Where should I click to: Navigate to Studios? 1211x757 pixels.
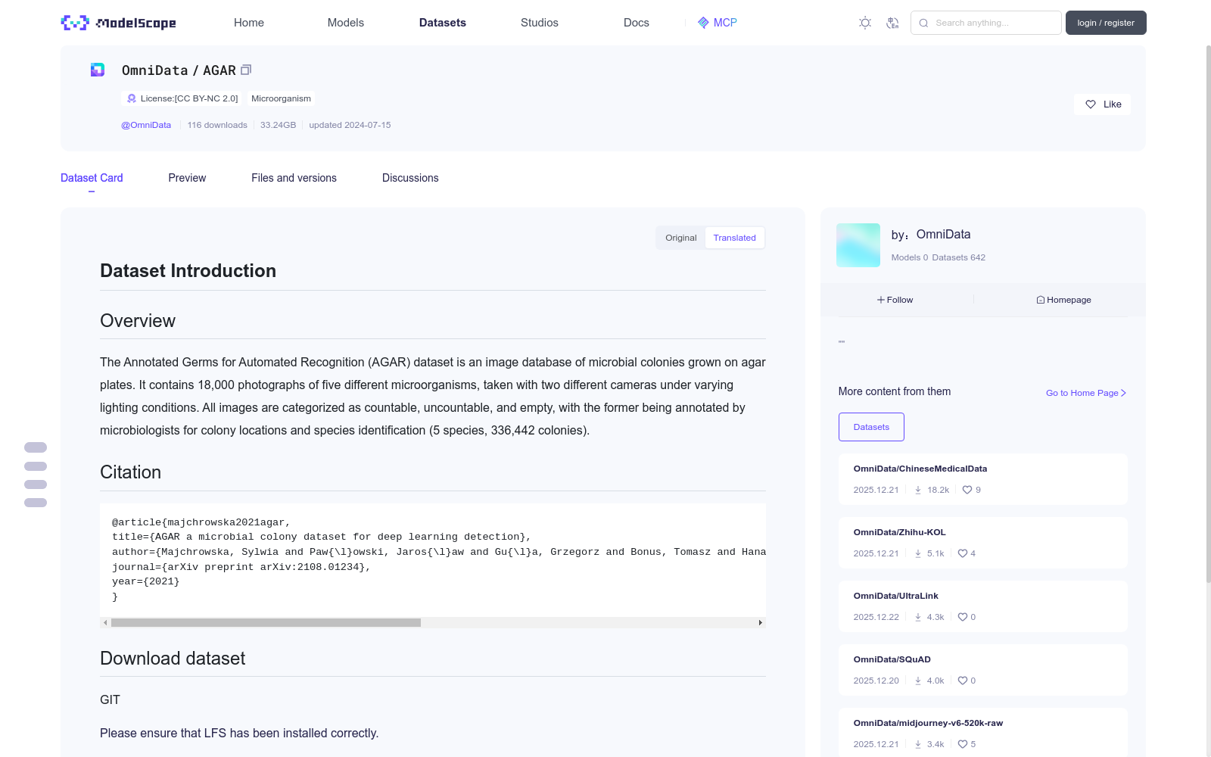click(540, 23)
